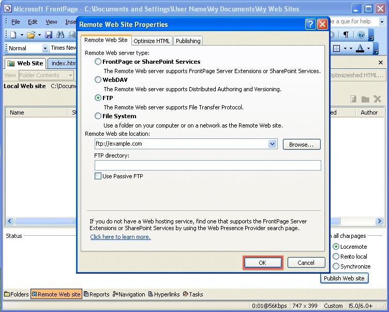Click the dialog's question mark help button

[310, 24]
